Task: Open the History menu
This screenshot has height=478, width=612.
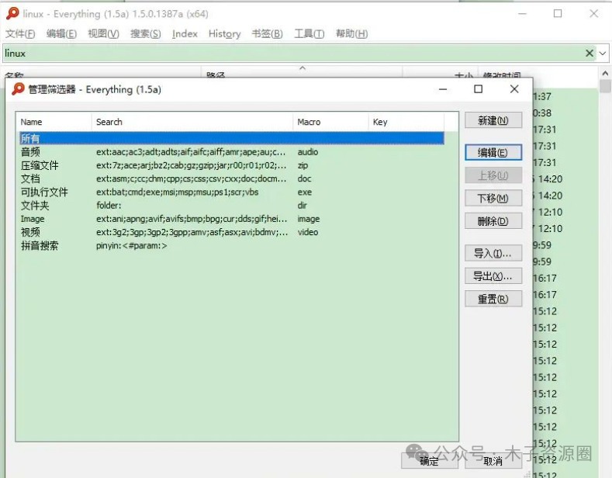Action: tap(224, 33)
